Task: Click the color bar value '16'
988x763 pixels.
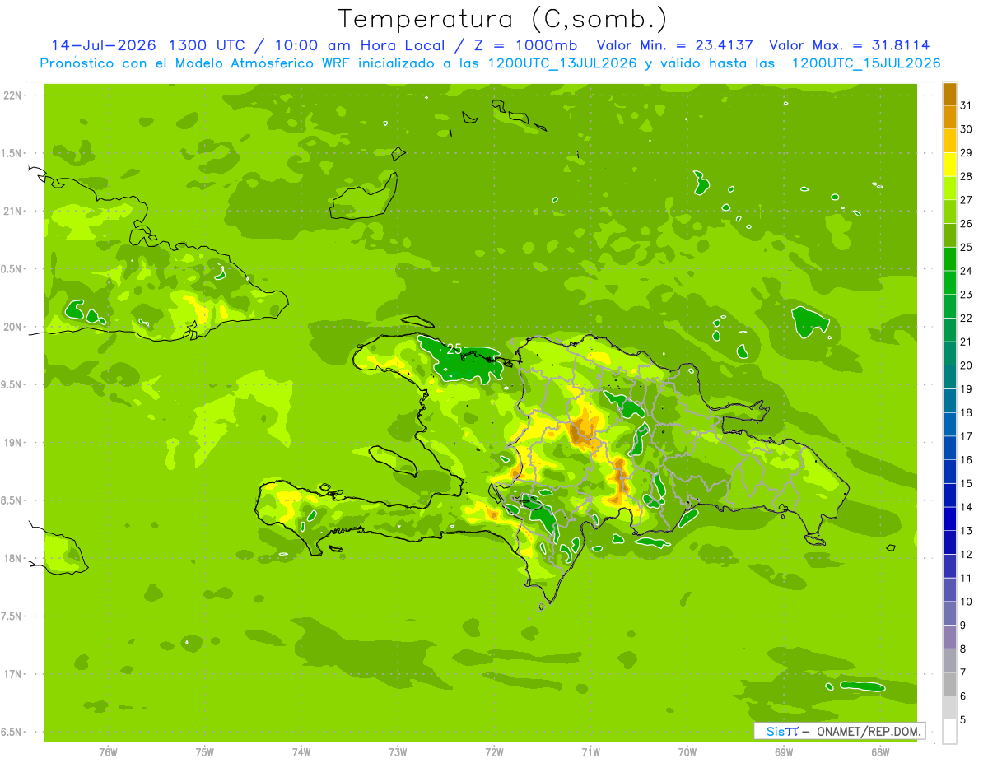Action: (967, 460)
